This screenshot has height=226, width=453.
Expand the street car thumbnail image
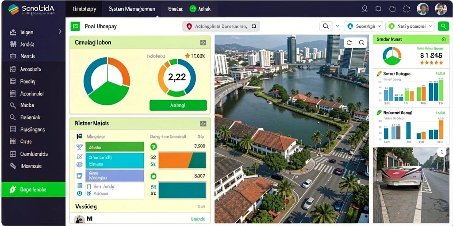(442, 152)
